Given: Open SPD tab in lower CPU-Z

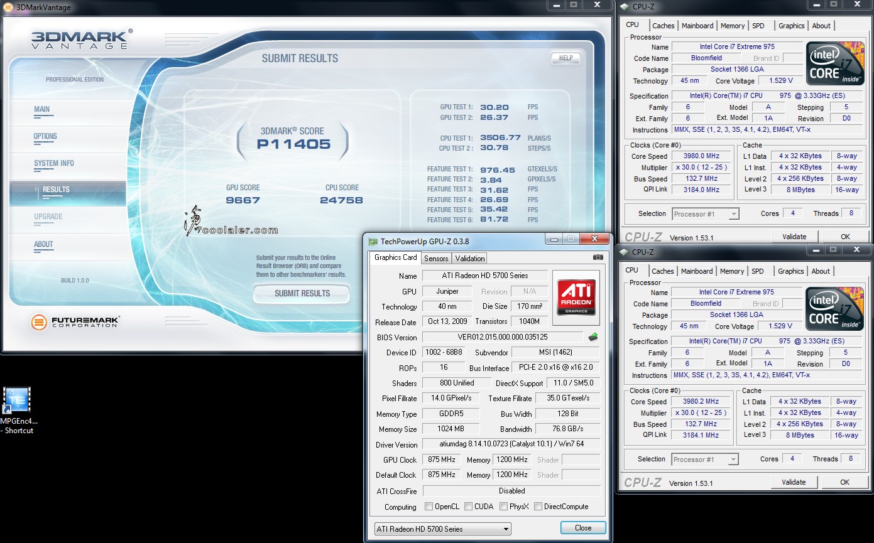Looking at the screenshot, I should tap(758, 271).
